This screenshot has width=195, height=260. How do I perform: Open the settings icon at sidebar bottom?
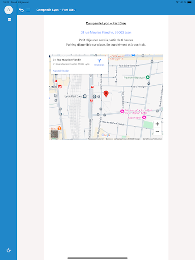tap(9, 250)
